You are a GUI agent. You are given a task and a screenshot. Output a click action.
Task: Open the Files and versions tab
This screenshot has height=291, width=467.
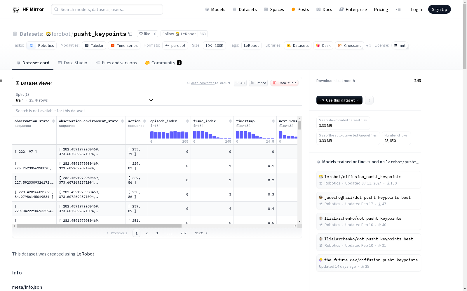coord(116,63)
